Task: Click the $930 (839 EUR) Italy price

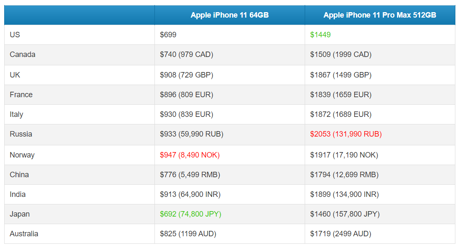Action: click(x=187, y=114)
